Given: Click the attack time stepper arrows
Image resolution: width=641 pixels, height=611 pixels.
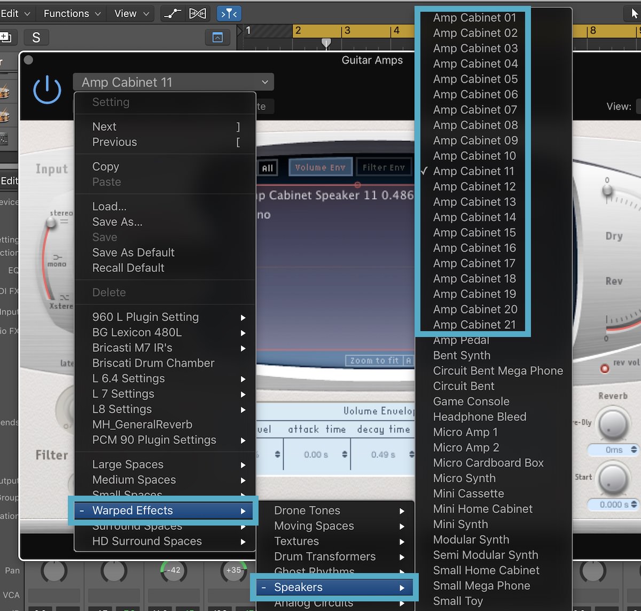Looking at the screenshot, I should [x=345, y=455].
